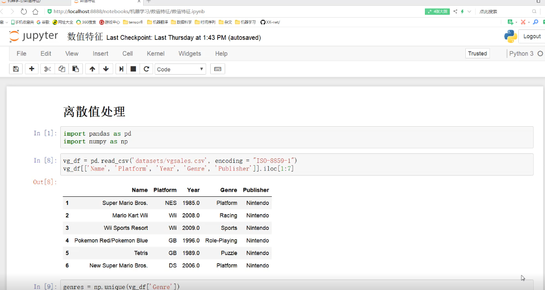Viewport: 545px width, 290px height.
Task: Move selected cell up
Action: 92,69
